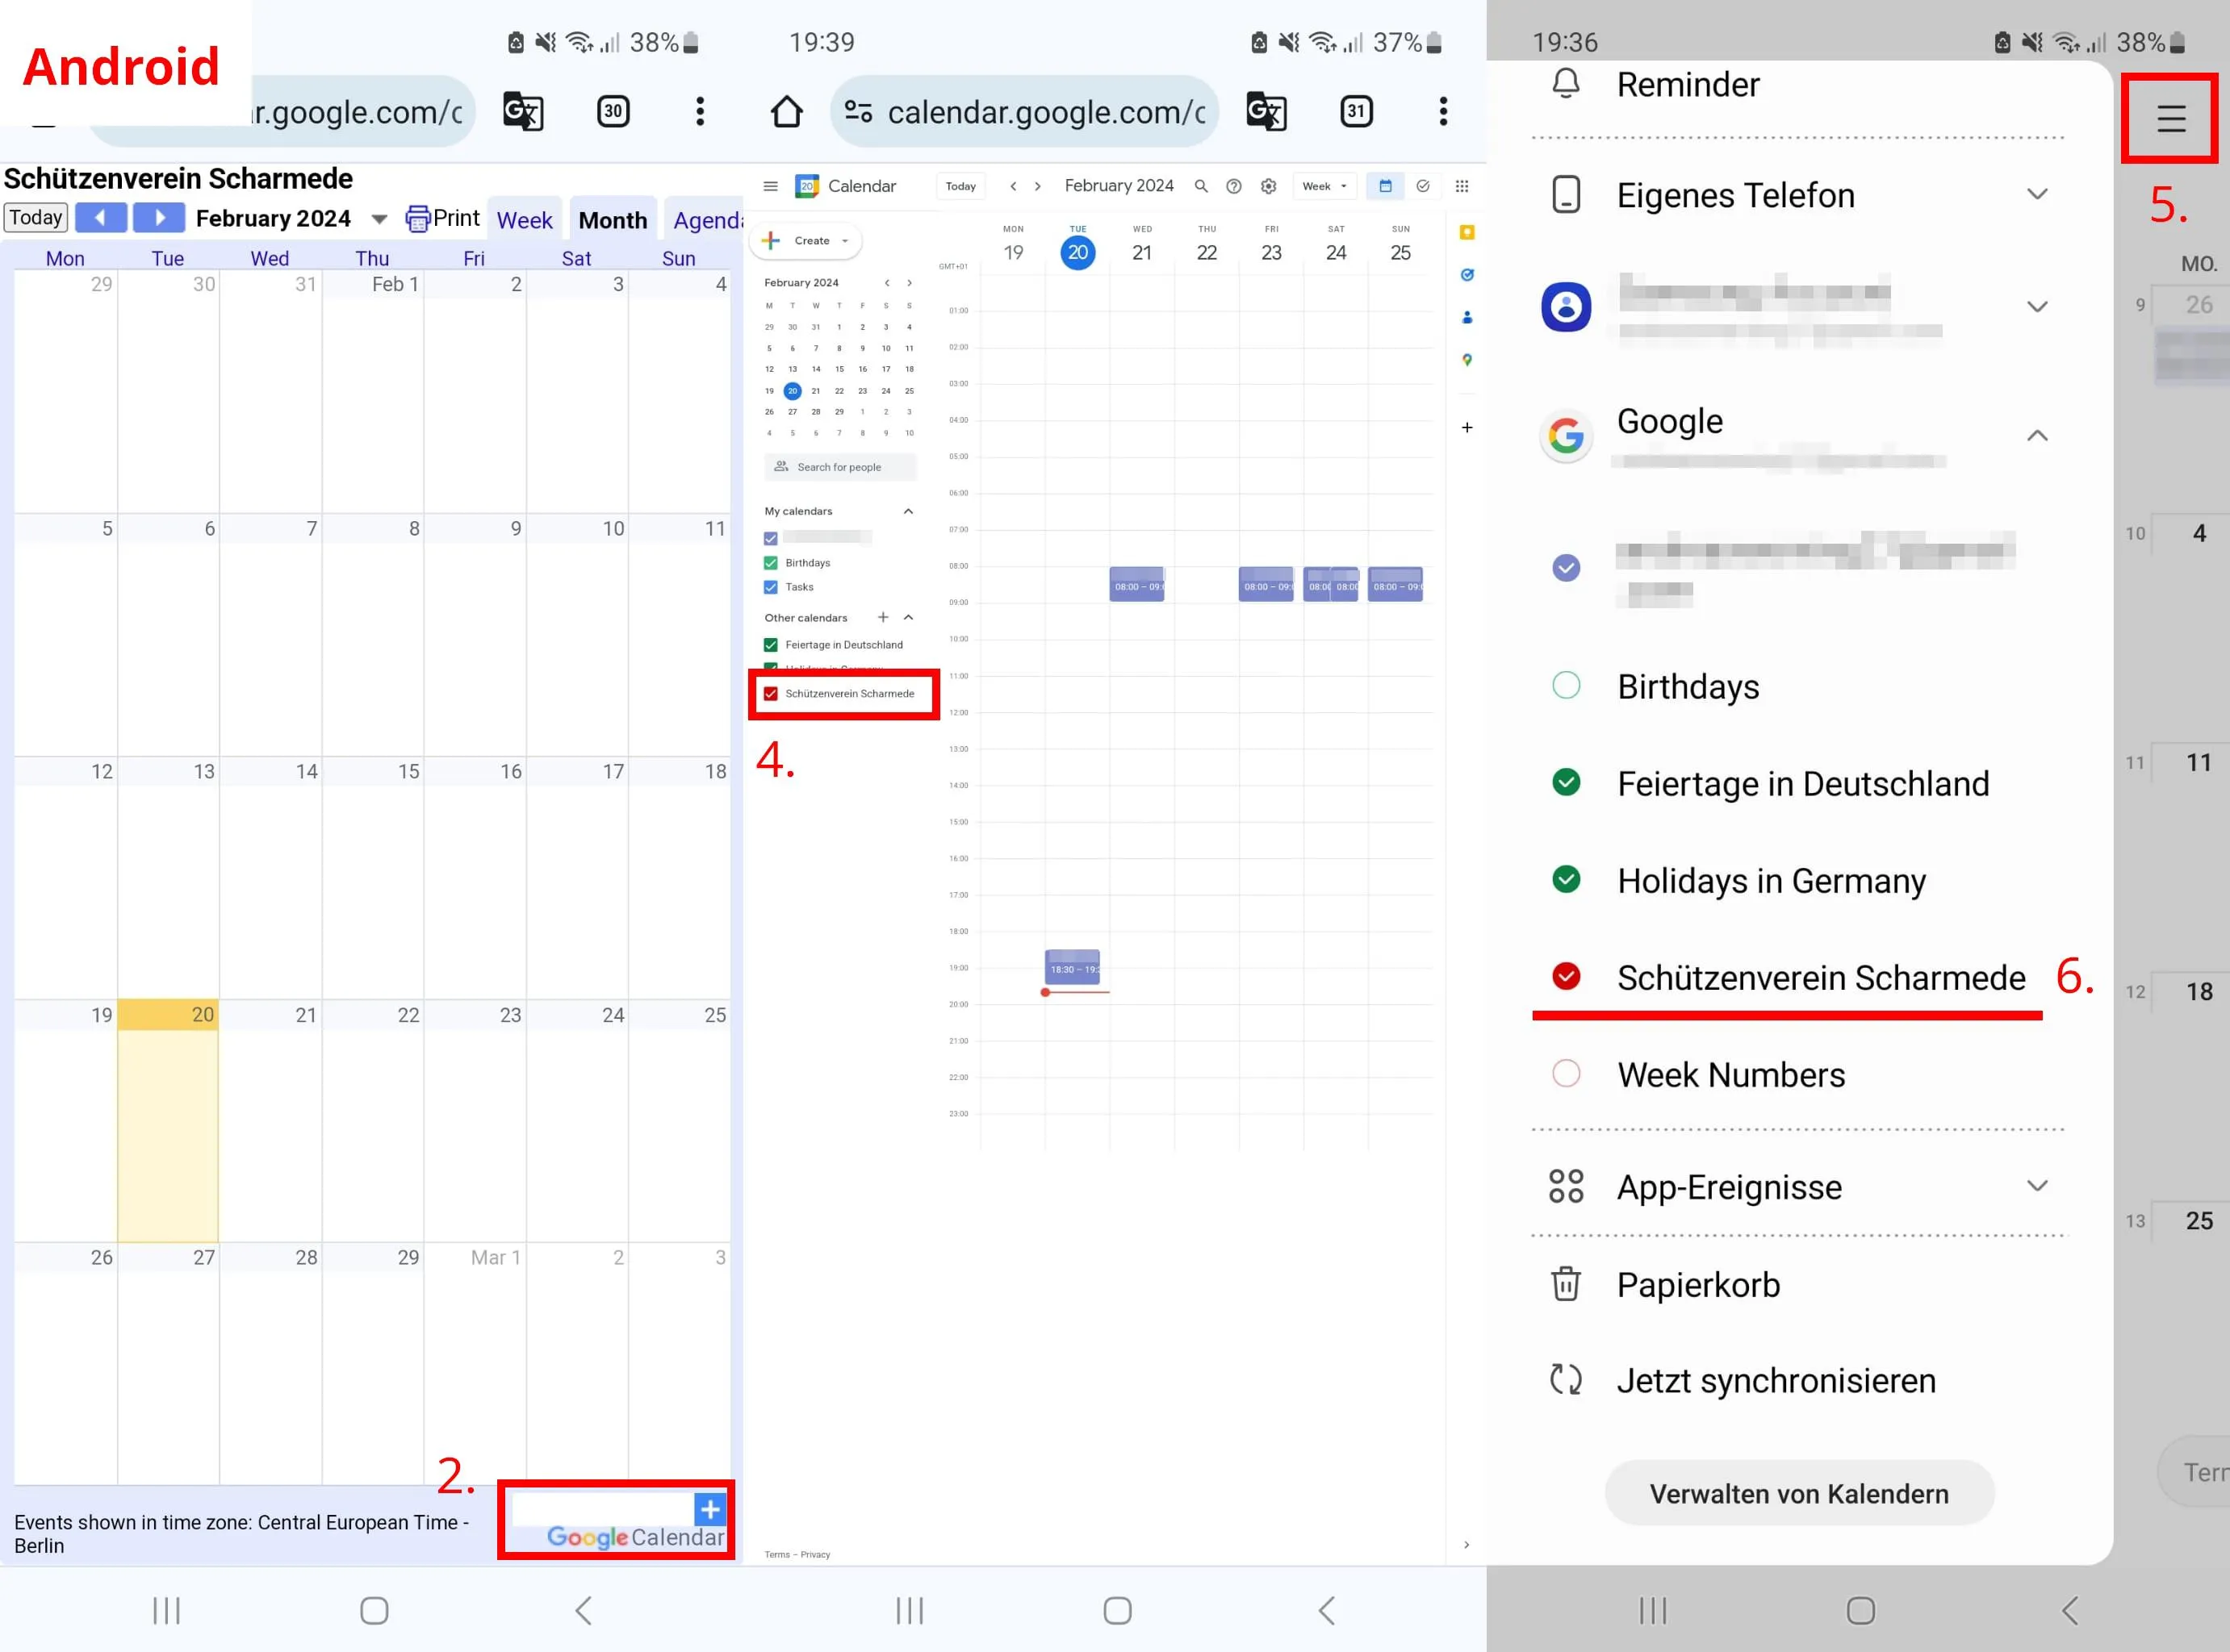Screen dimensions: 2230x1652
Task: Tap translate icon in middle browser bar
Action: coord(1266,111)
